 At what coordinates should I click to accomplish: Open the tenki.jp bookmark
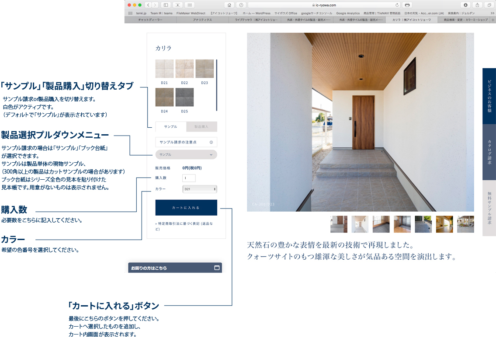(141, 13)
